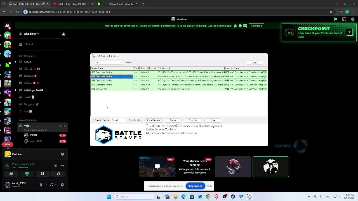
Task: Create invite icon next to shadow server
Action: pos(63,34)
